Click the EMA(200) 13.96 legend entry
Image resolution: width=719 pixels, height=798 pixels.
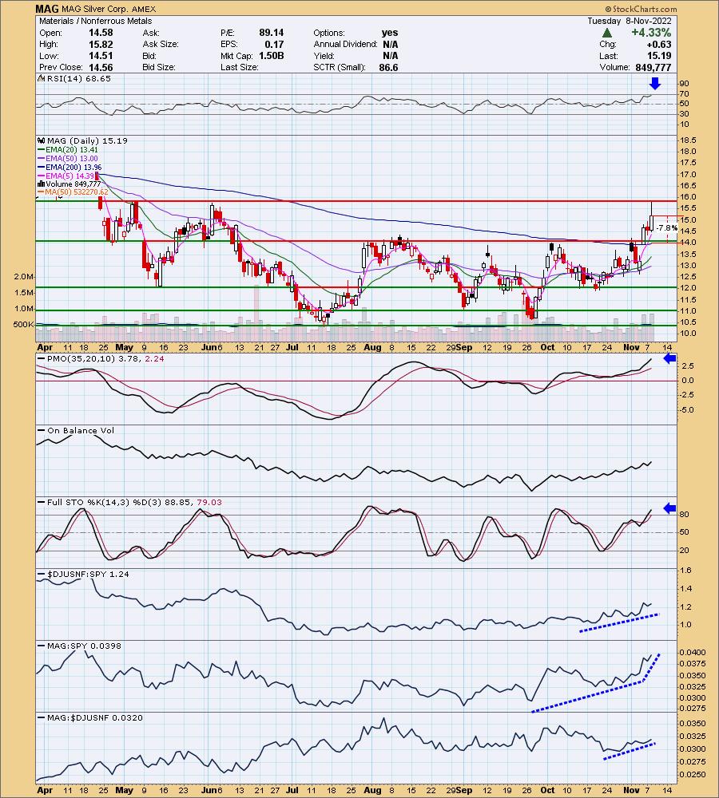70,167
